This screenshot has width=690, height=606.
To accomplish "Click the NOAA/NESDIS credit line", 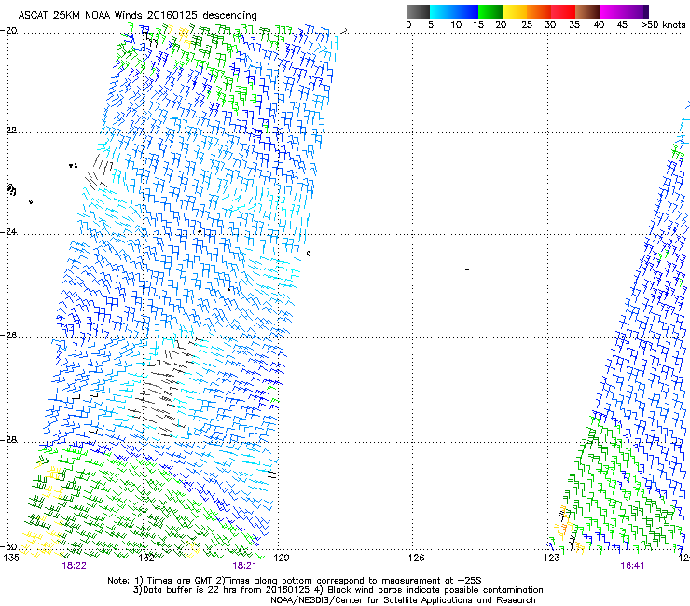I will click(403, 600).
